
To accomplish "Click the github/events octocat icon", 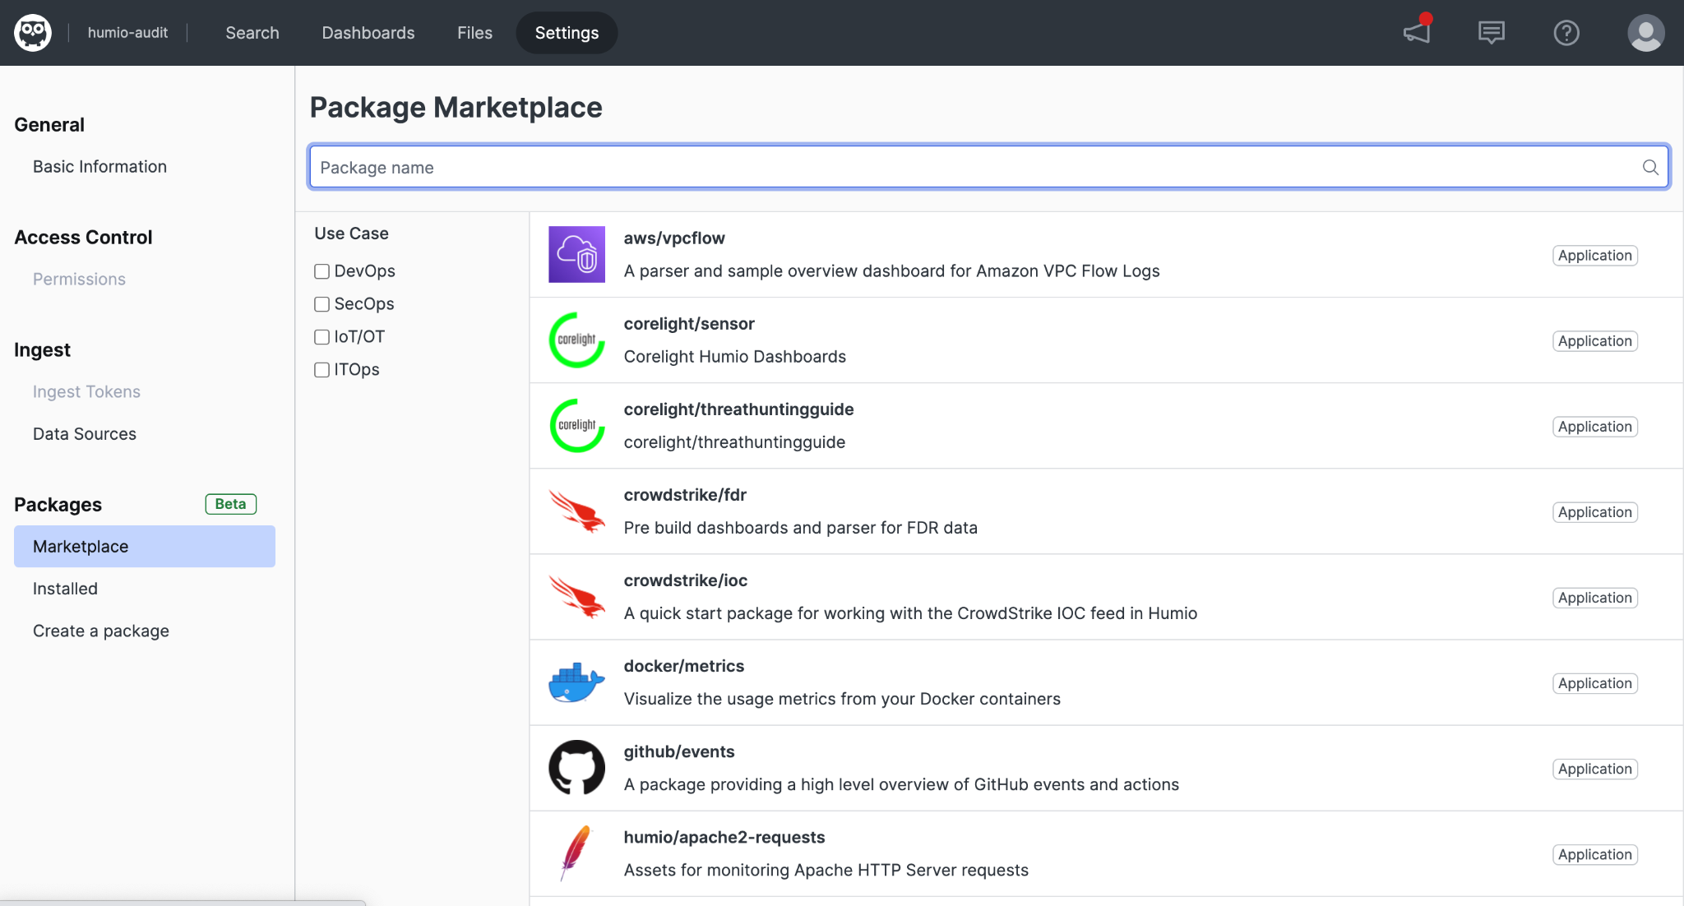I will [x=576, y=767].
